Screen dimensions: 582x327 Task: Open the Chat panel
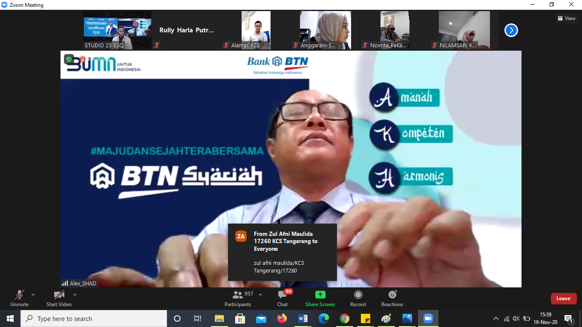point(282,298)
